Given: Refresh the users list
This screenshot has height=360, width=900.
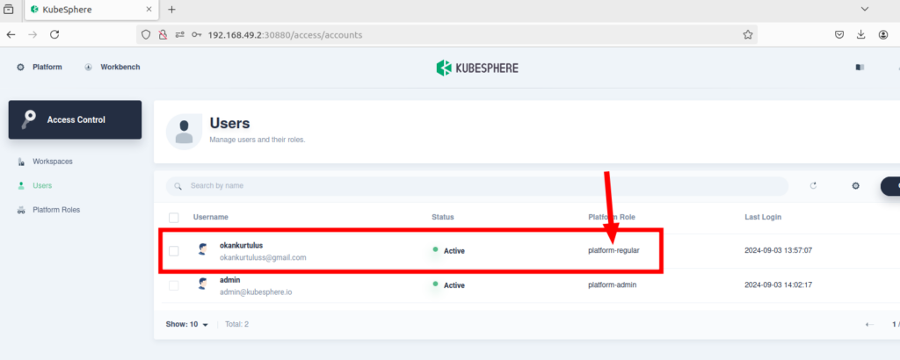Looking at the screenshot, I should pyautogui.click(x=813, y=186).
